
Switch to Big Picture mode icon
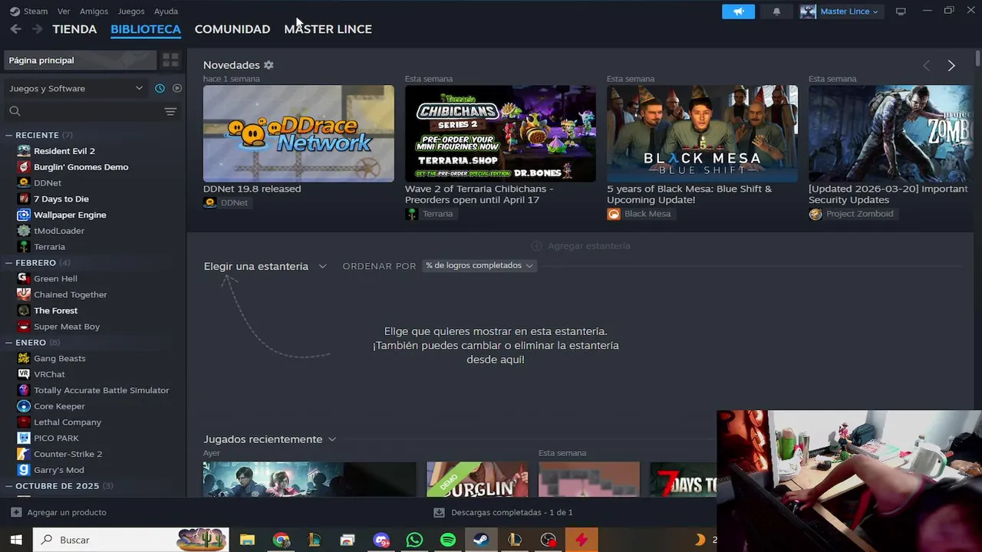[901, 11]
